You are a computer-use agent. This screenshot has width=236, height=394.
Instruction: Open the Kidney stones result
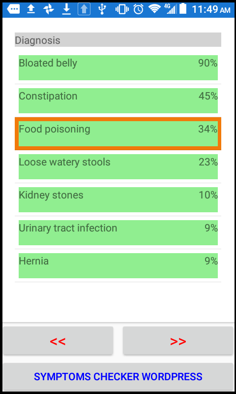[x=118, y=199]
